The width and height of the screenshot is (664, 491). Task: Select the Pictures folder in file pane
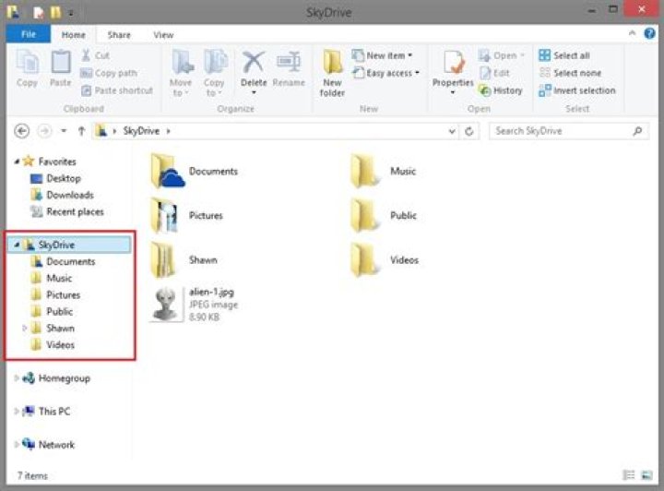[x=186, y=216]
